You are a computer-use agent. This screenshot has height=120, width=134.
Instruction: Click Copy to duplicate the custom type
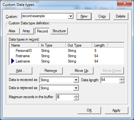pos(102,16)
